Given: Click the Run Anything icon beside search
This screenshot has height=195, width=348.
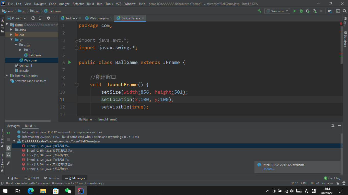Looking at the screenshot, I should pos(338,11).
